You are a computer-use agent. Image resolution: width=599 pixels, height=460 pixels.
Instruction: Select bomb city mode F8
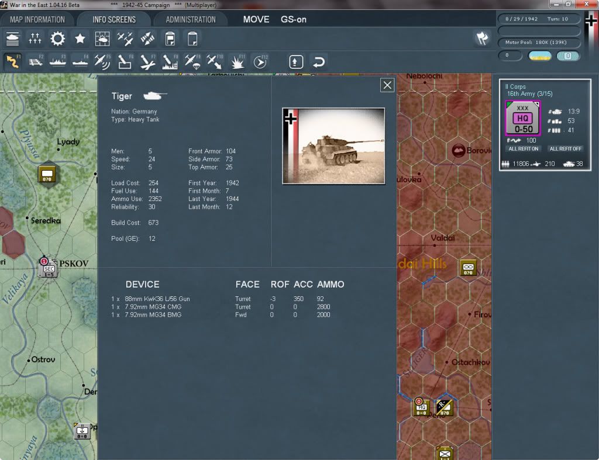(170, 62)
